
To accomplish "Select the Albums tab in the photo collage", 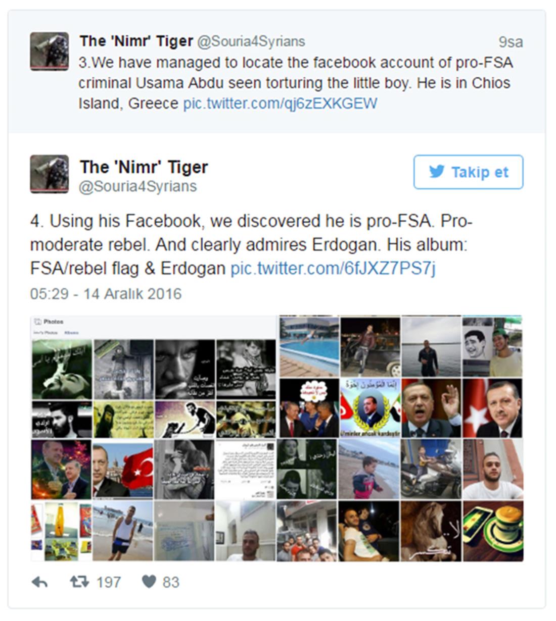I will pos(71,333).
